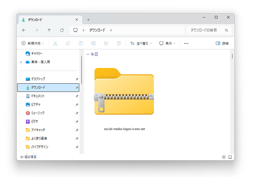Open the 表示 view dropdown
Screen dimensions: 254x177
pos(167,43)
